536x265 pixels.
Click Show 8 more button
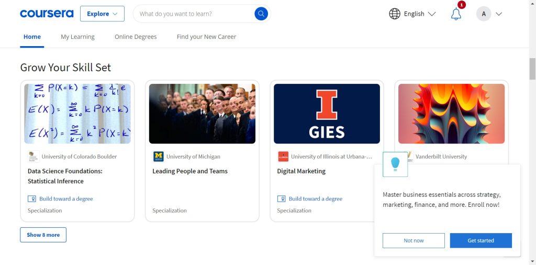click(43, 235)
